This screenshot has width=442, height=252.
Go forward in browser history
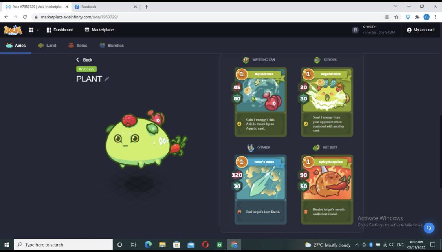click(x=15, y=17)
